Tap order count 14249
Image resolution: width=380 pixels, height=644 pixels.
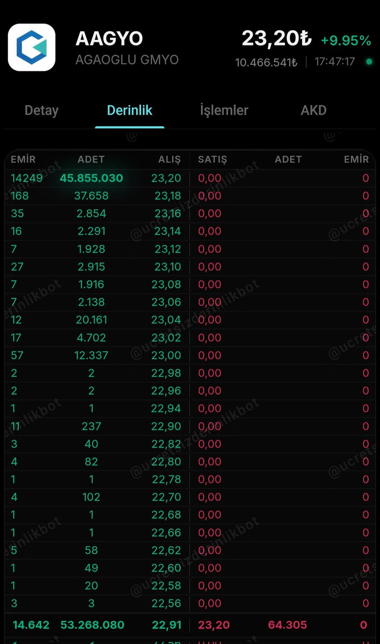point(26,178)
